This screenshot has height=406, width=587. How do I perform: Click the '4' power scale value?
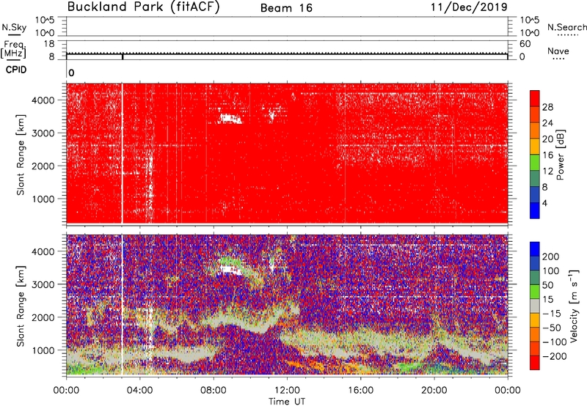544,203
